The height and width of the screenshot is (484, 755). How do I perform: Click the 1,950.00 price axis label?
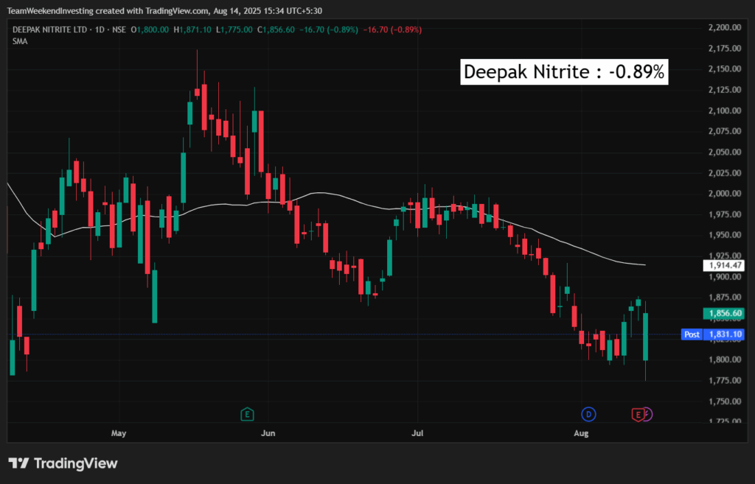point(725,235)
